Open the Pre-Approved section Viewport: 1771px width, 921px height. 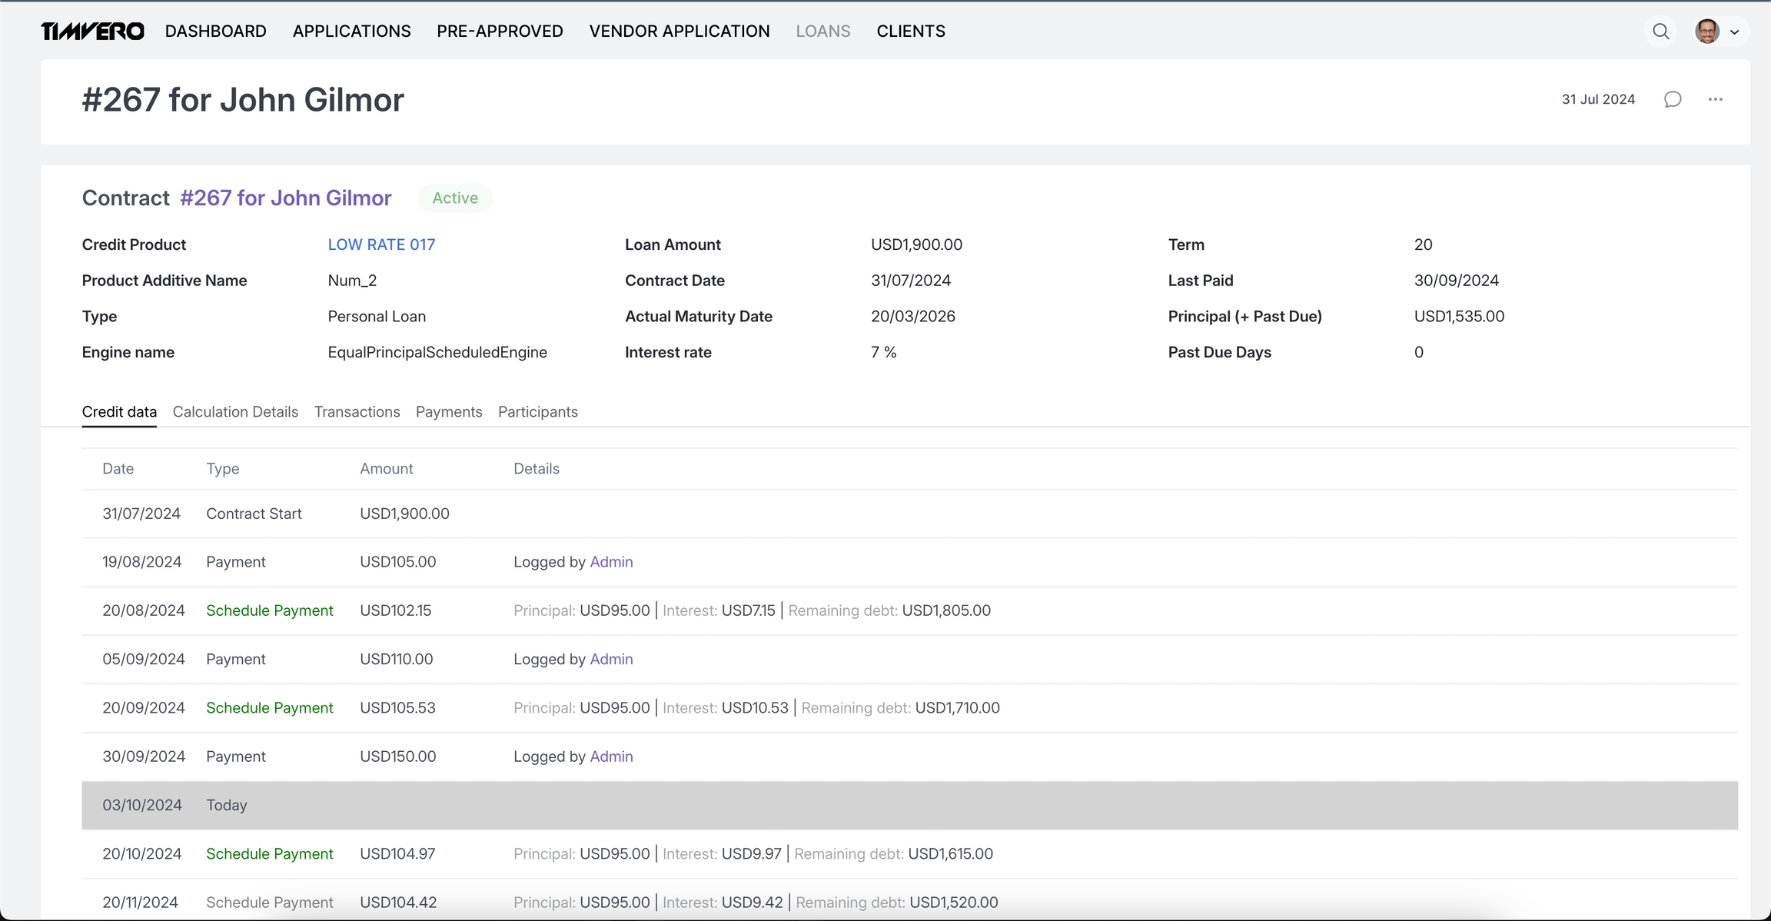click(x=500, y=32)
